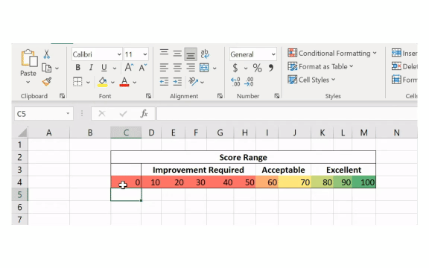Image resolution: width=429 pixels, height=268 pixels.
Task: Toggle Wrap Text
Action: 205,54
